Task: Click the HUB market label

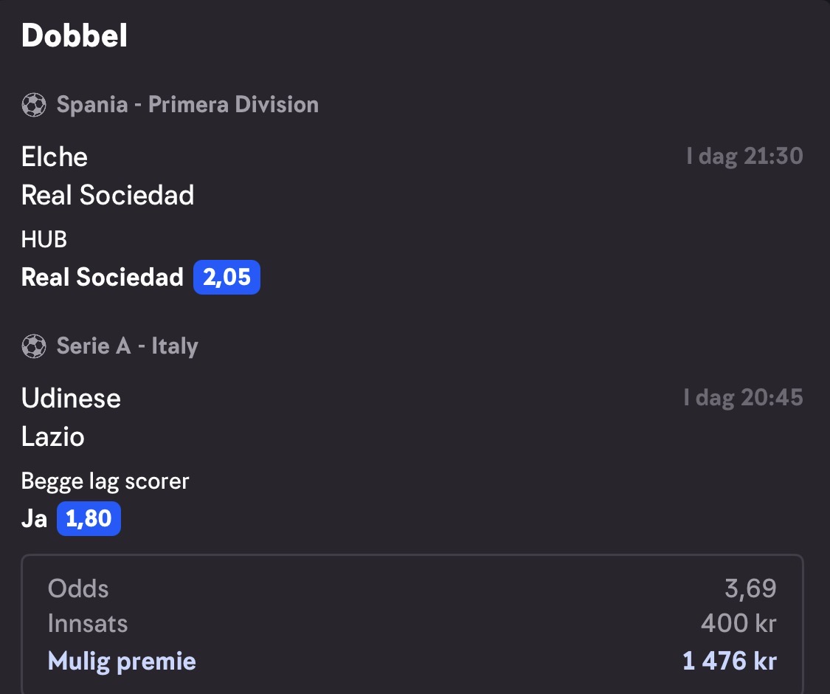Action: [x=44, y=239]
